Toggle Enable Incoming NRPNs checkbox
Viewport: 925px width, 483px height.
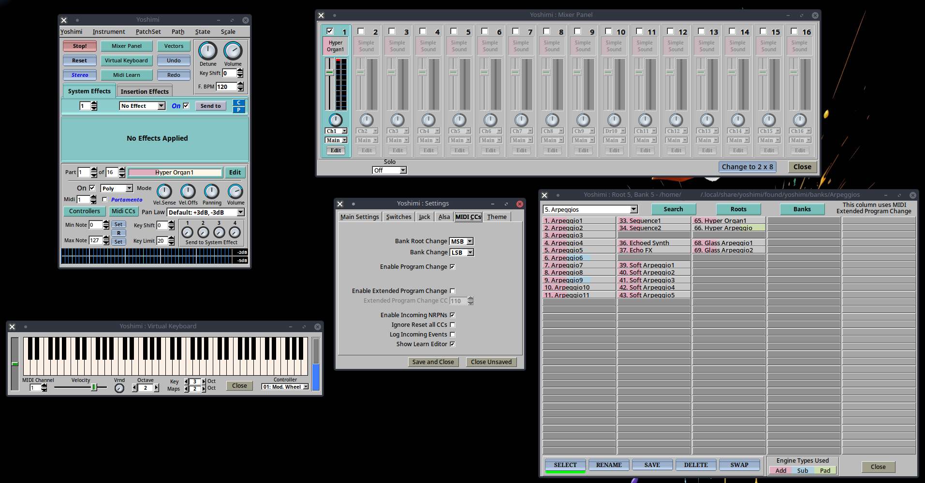coord(453,315)
